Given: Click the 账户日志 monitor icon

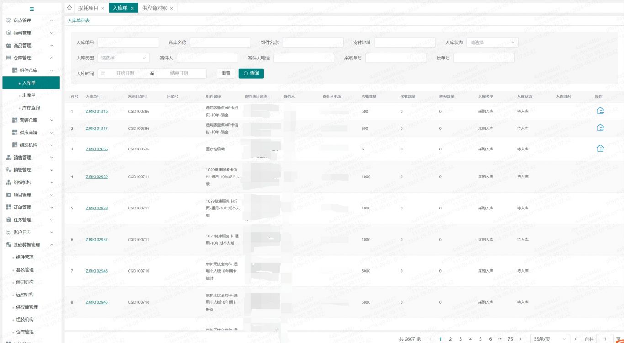Looking at the screenshot, I should (9, 232).
